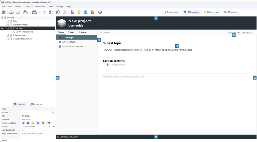Click the Title field containing First topic
This screenshot has width=257, height=142.
[38, 116]
